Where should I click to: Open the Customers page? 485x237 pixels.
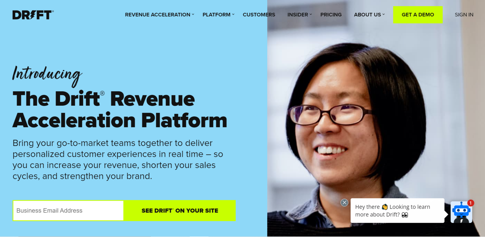pyautogui.click(x=259, y=15)
